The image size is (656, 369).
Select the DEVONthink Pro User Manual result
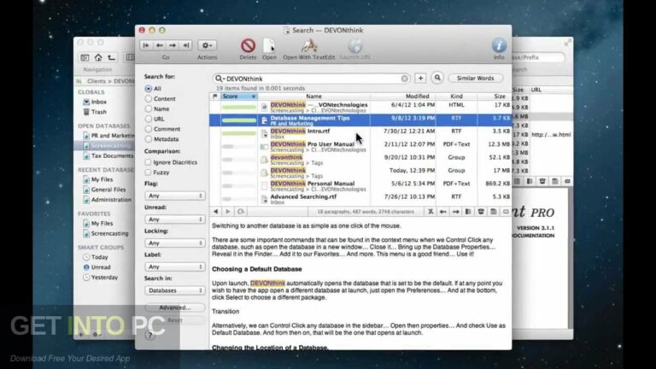coord(360,146)
